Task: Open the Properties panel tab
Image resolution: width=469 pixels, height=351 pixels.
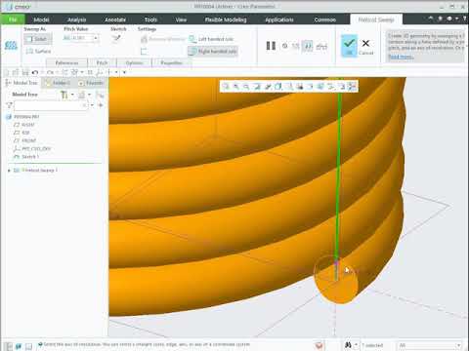Action: [171, 62]
